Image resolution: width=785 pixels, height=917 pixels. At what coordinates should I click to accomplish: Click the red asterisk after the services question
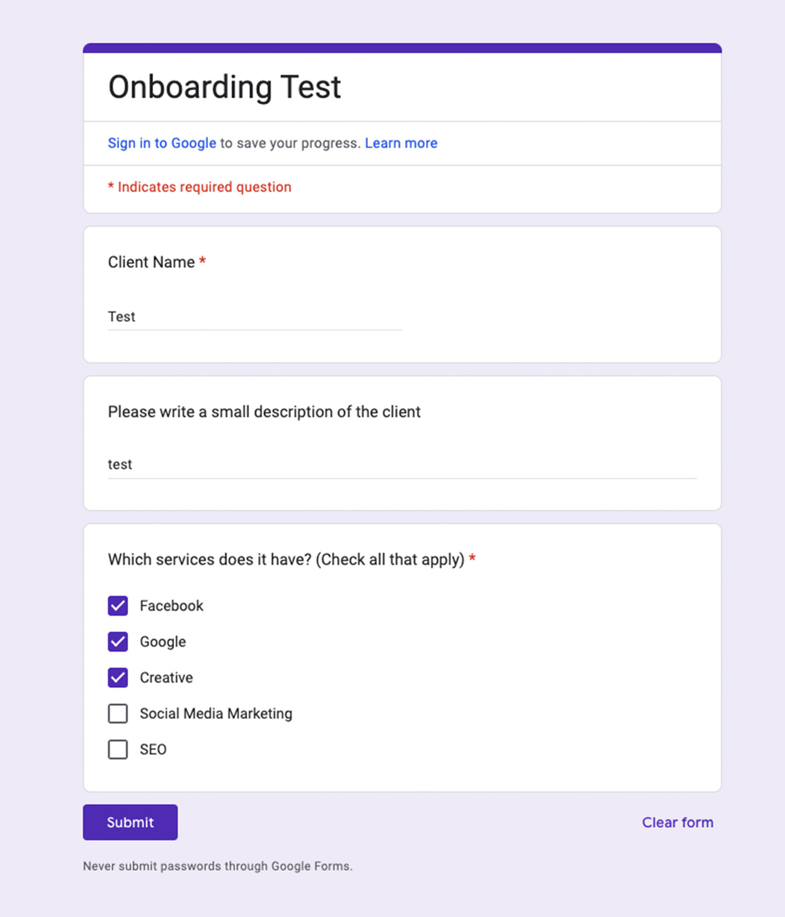(x=472, y=558)
